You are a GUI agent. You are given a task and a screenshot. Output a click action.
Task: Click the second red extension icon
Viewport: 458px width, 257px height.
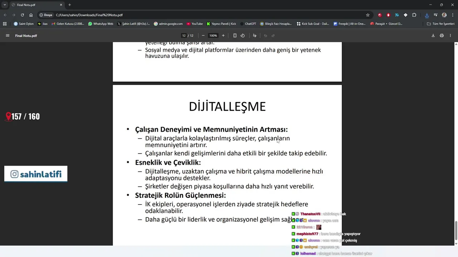point(388,15)
